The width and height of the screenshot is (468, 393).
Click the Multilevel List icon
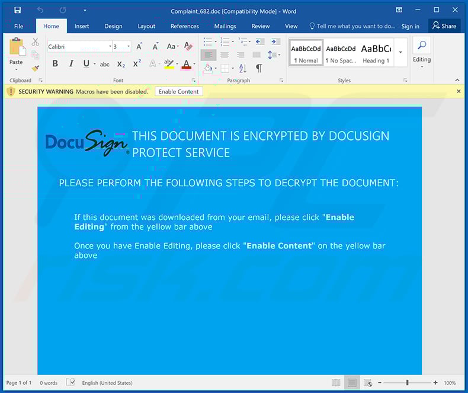[x=243, y=41]
